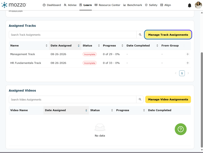Click Manage Video Assignments button

pos(168,99)
